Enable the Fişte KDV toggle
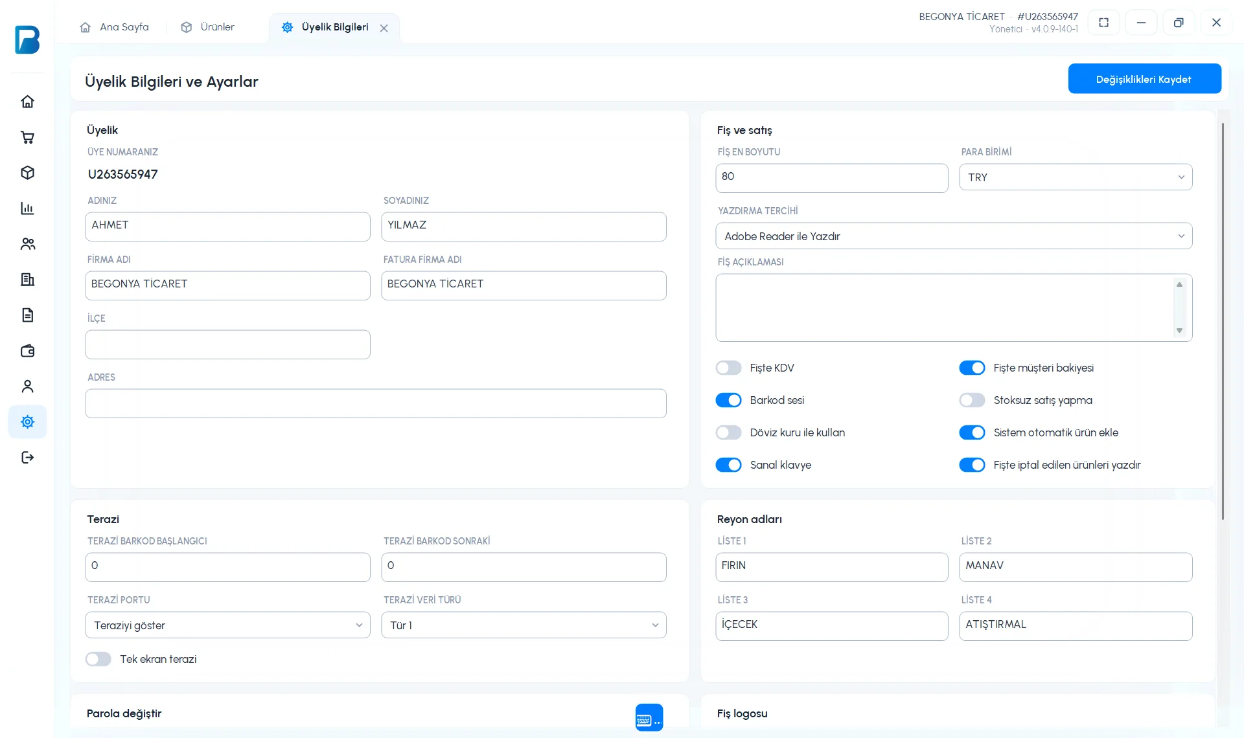 click(x=728, y=368)
